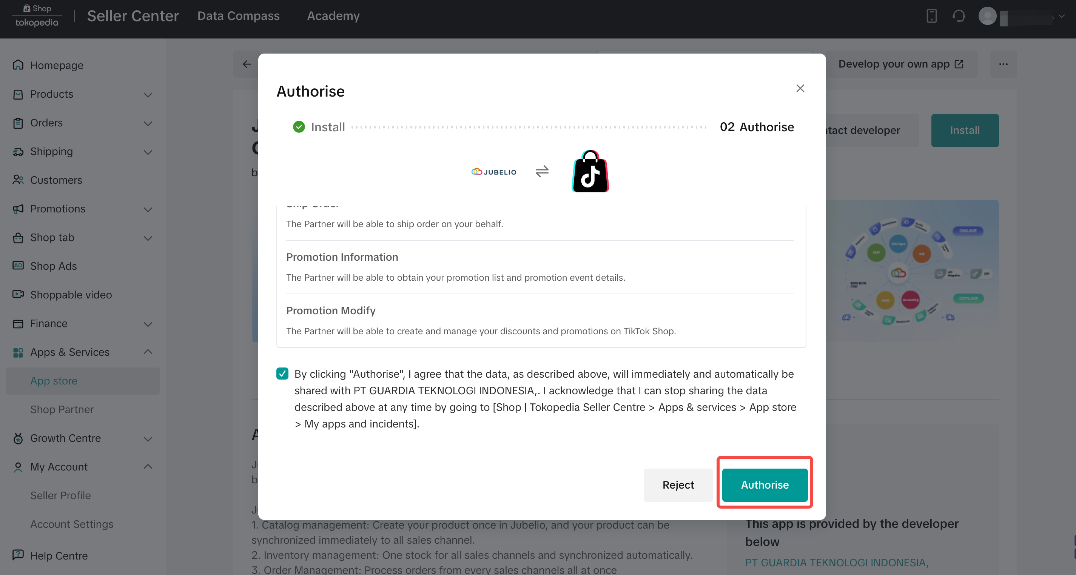Go to the Academy menu
1076x575 pixels.
point(333,16)
